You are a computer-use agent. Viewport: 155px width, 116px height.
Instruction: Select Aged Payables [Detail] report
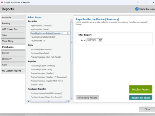(x=40, y=29)
